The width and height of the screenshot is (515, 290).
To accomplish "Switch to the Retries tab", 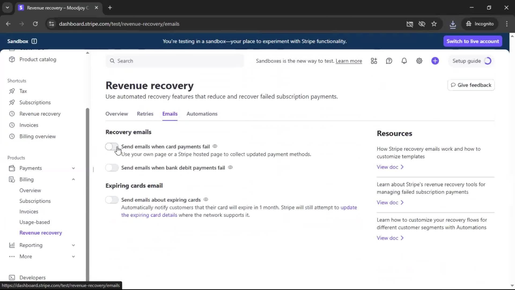I will (x=145, y=114).
